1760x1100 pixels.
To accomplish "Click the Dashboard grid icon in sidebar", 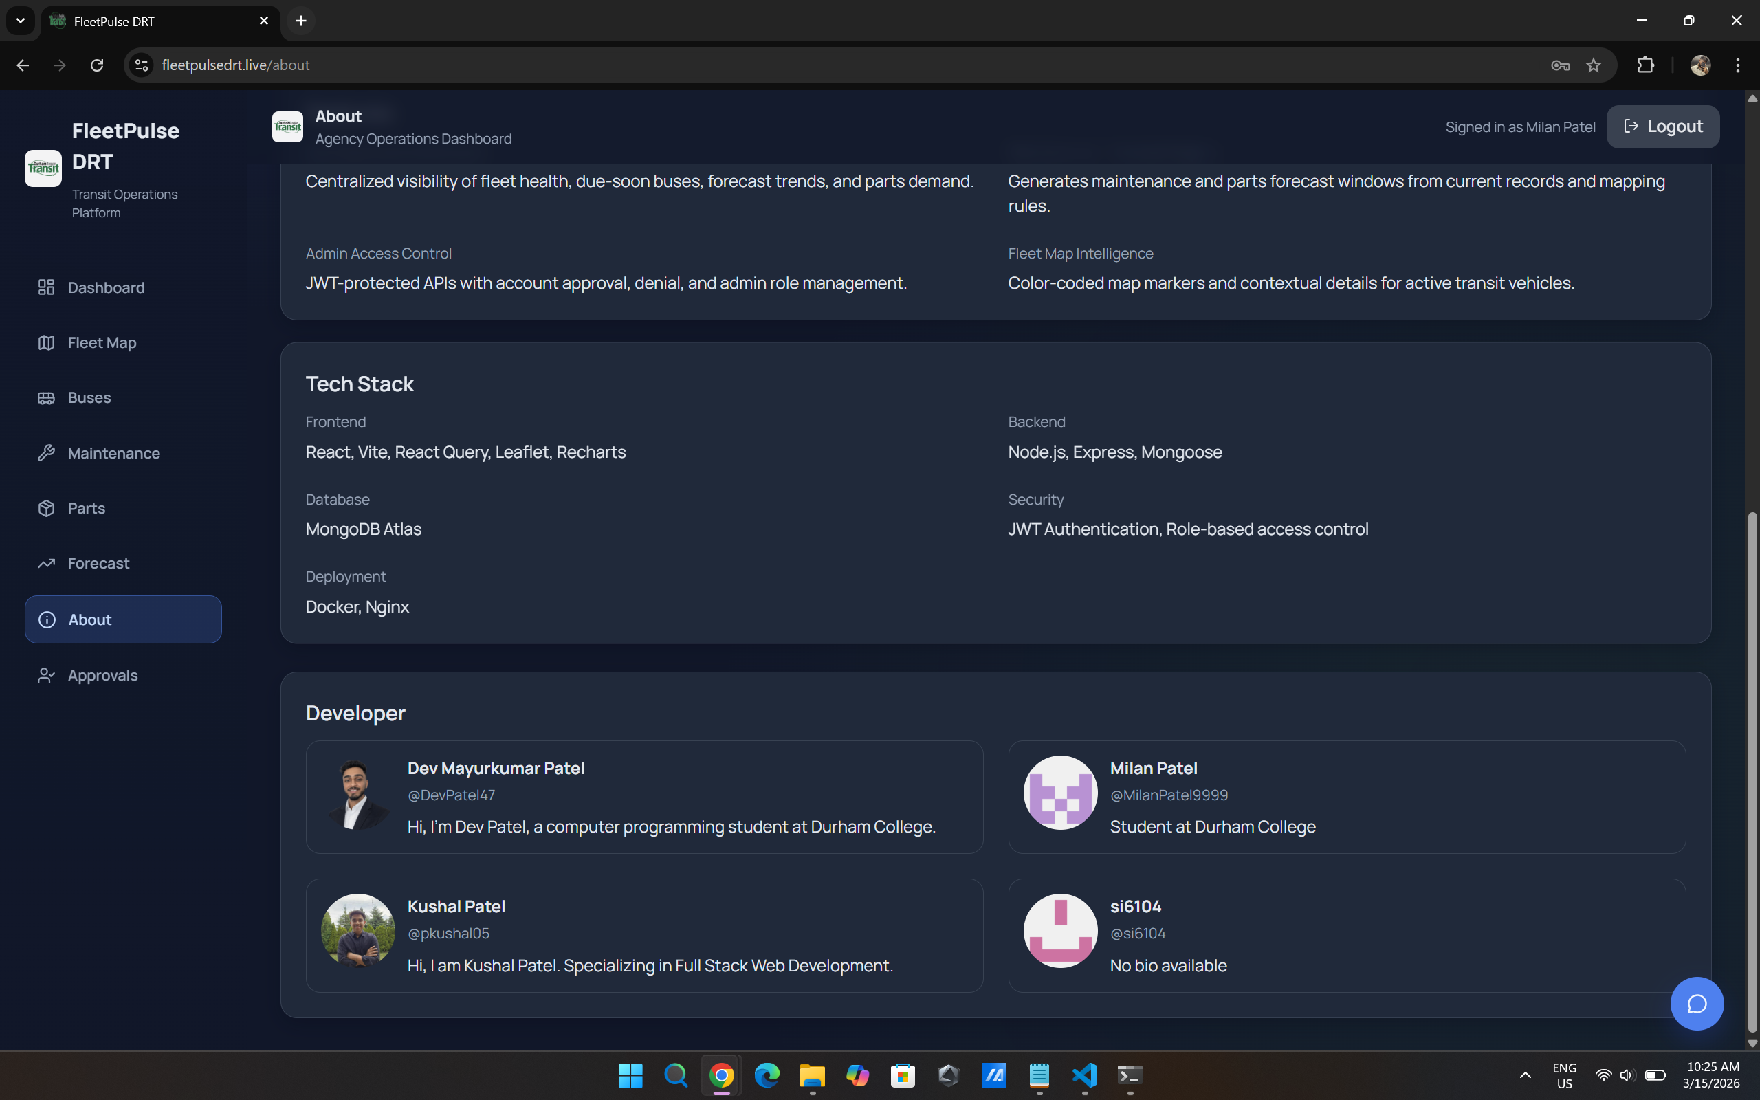I will pyautogui.click(x=47, y=287).
